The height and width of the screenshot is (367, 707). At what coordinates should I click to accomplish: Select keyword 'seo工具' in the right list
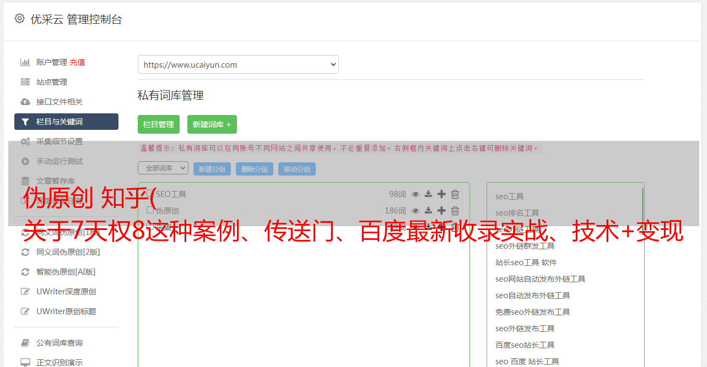510,196
